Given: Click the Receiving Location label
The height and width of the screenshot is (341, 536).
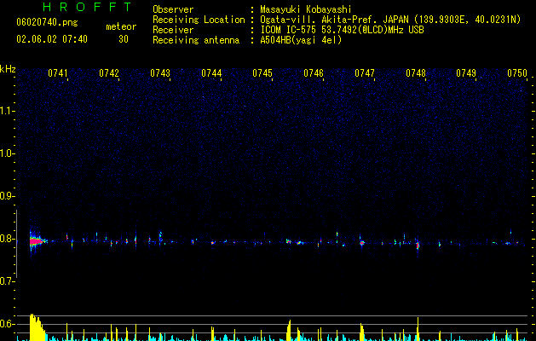Looking at the screenshot, I should (199, 20).
